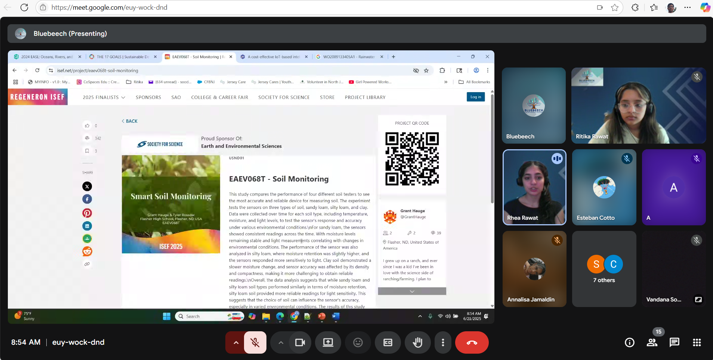The height and width of the screenshot is (360, 713).
Task: Expand video settings arrow beside camera
Action: point(281,342)
